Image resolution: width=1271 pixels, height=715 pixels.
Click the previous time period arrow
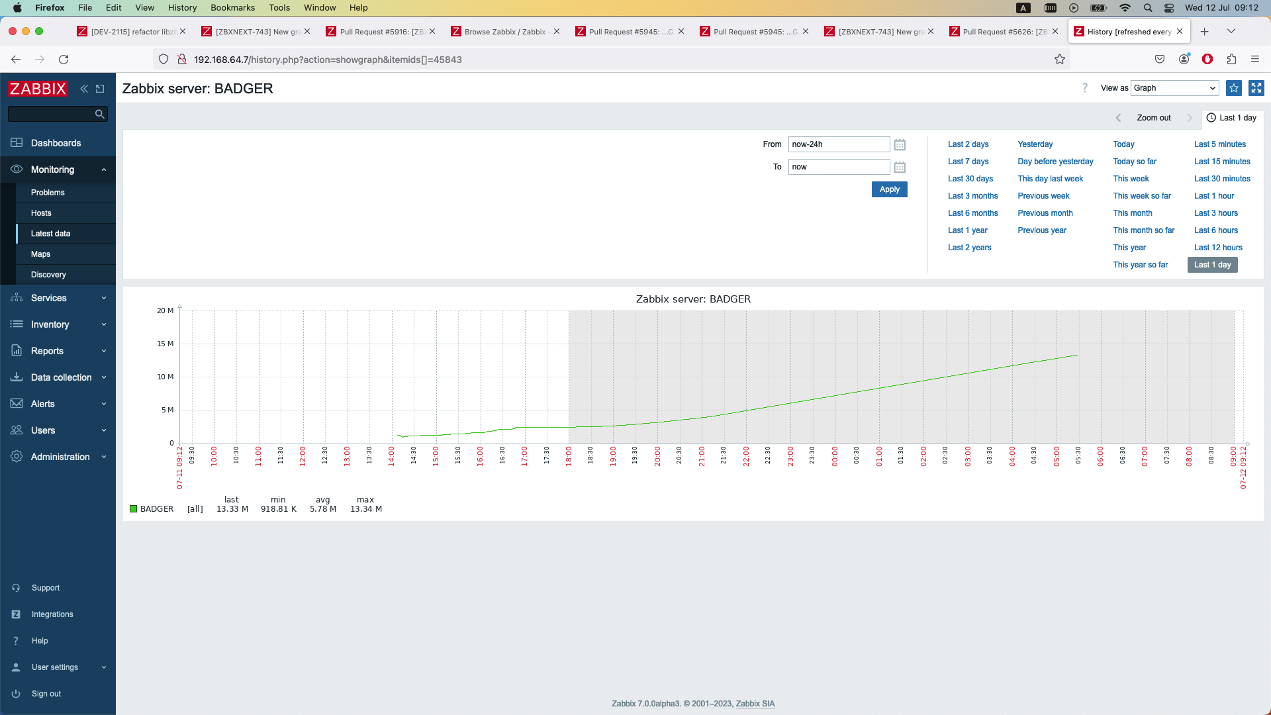tap(1118, 118)
